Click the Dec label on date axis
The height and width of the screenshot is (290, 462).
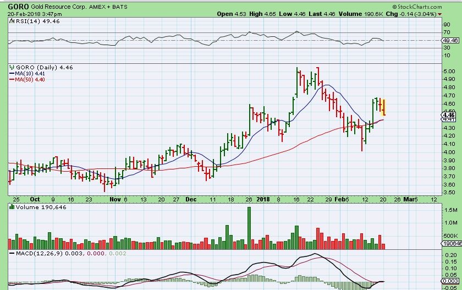191,198
